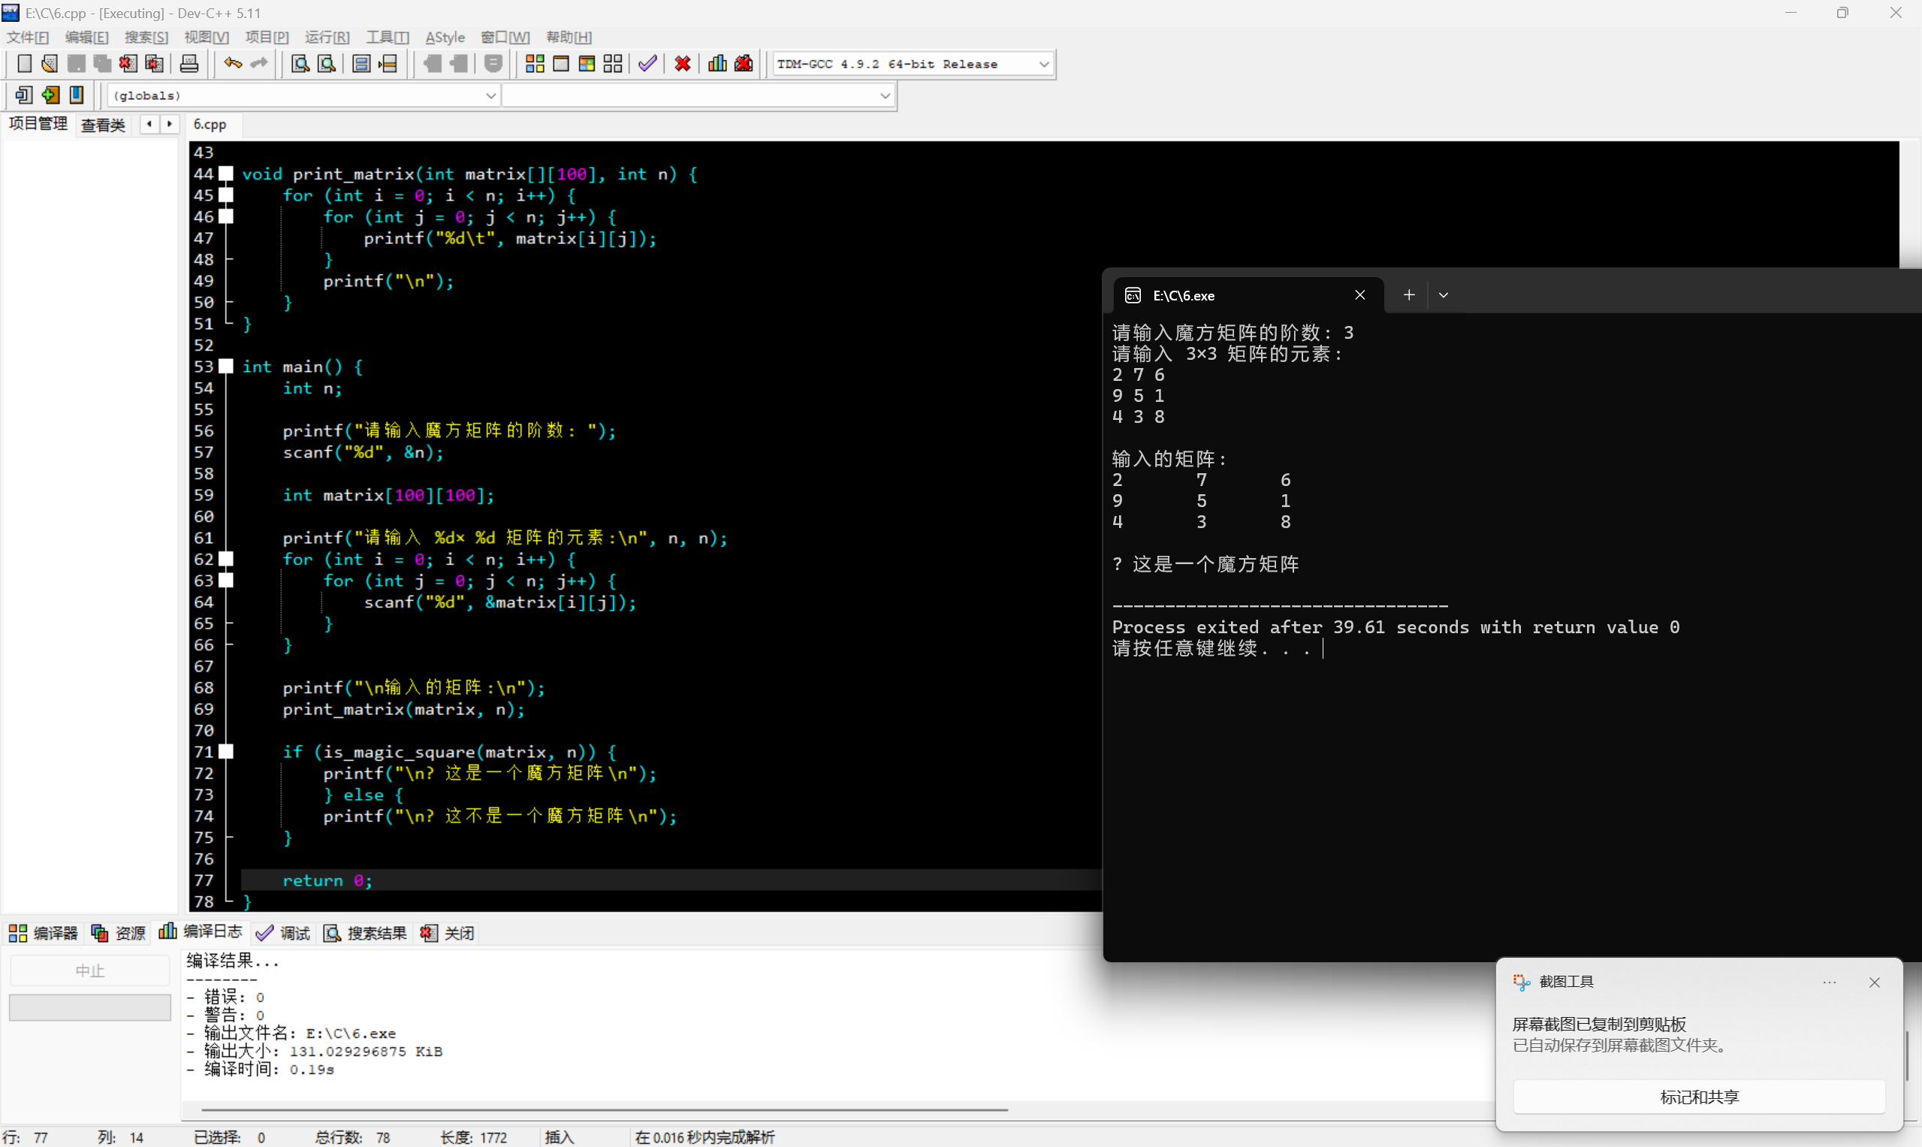Click the red X stop execution icon
Viewport: 1922px width, 1147px height.
click(x=682, y=63)
